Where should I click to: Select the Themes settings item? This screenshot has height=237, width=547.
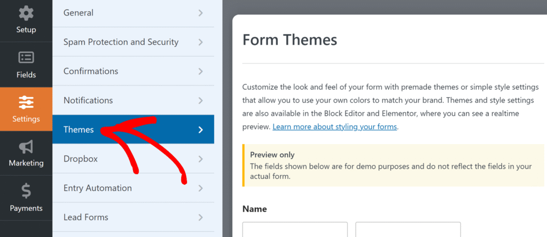133,130
